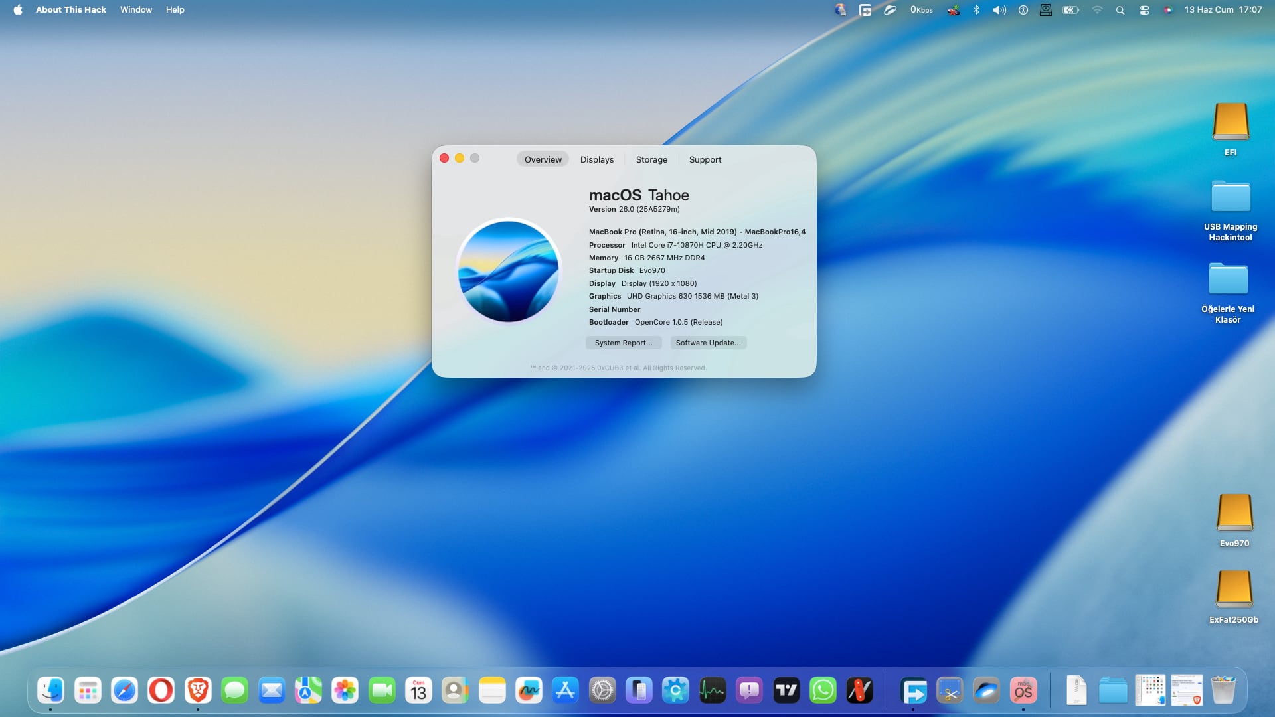Open TradingView app in dock

(786, 691)
